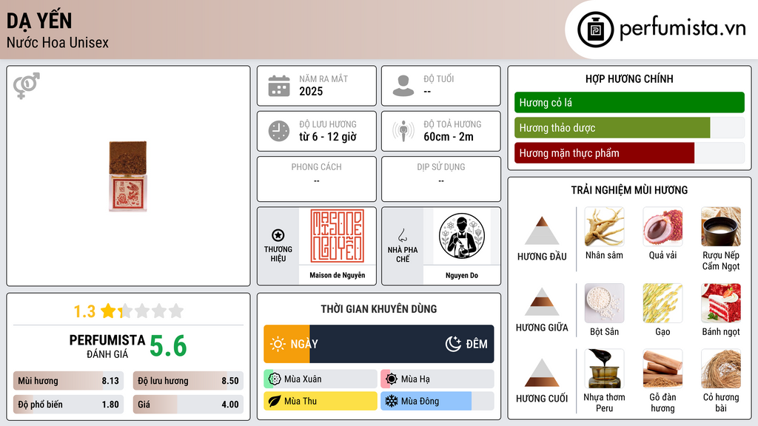Click the top notes pyramid icon

pyautogui.click(x=542, y=231)
